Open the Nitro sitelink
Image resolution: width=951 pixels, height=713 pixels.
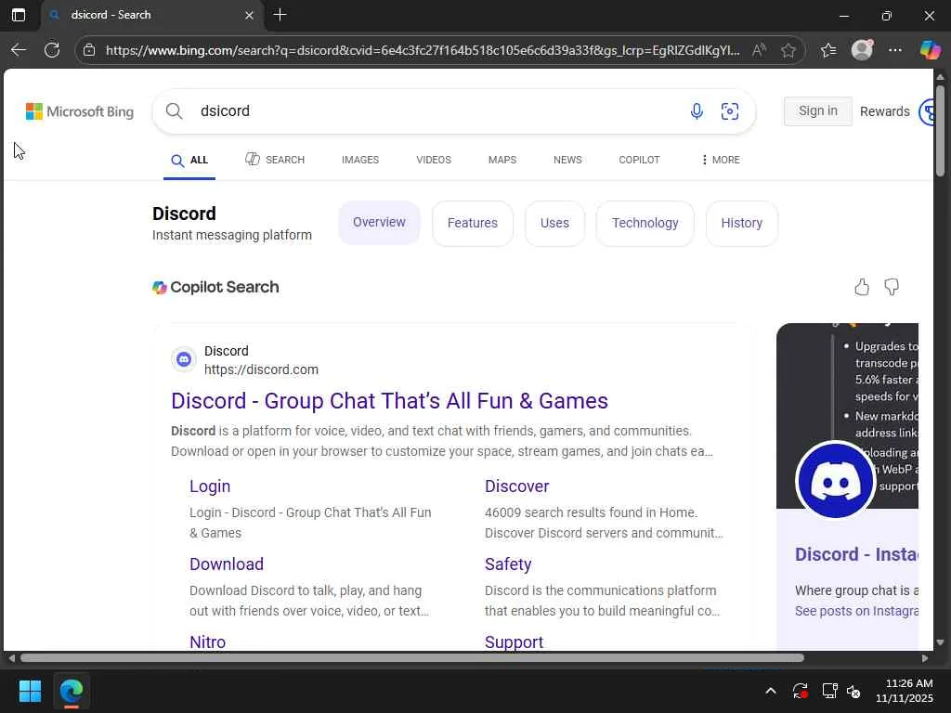click(207, 642)
